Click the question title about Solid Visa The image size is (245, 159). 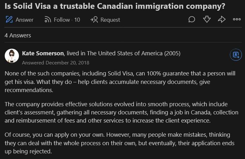tap(115, 6)
